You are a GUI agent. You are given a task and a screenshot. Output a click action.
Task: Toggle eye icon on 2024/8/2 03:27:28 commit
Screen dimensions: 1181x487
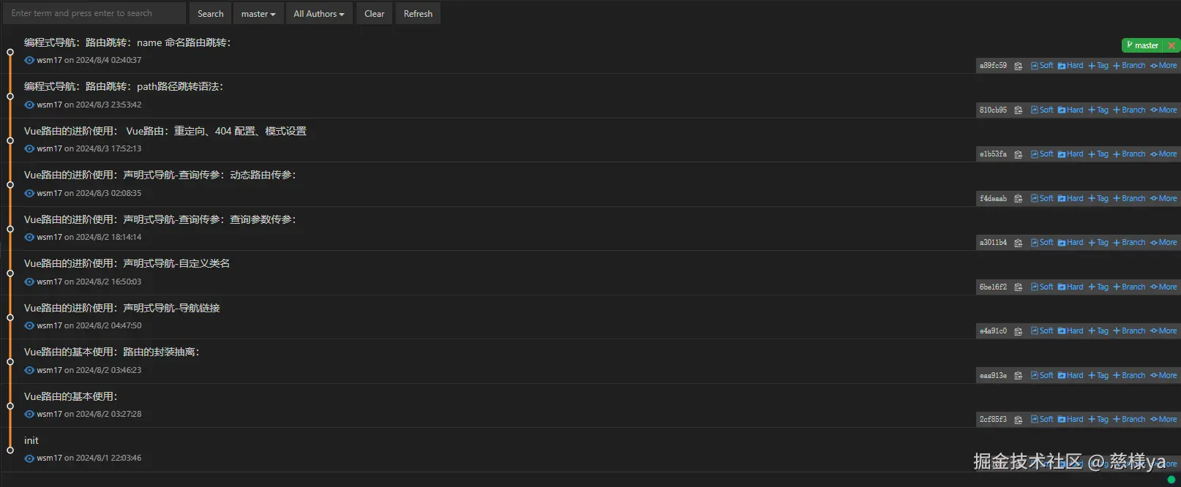(x=29, y=415)
